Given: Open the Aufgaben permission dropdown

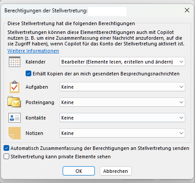Looking at the screenshot, I should (x=122, y=87).
